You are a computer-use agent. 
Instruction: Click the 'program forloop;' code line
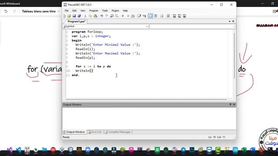click(87, 32)
